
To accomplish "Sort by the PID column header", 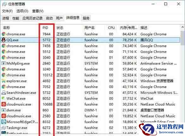I will point(45,28).
